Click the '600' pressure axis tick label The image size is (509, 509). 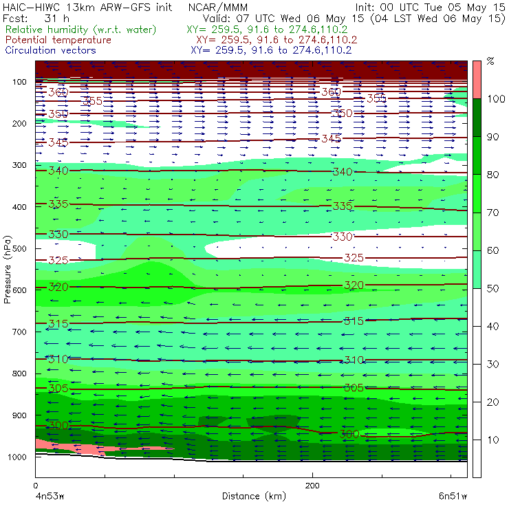coord(19,290)
